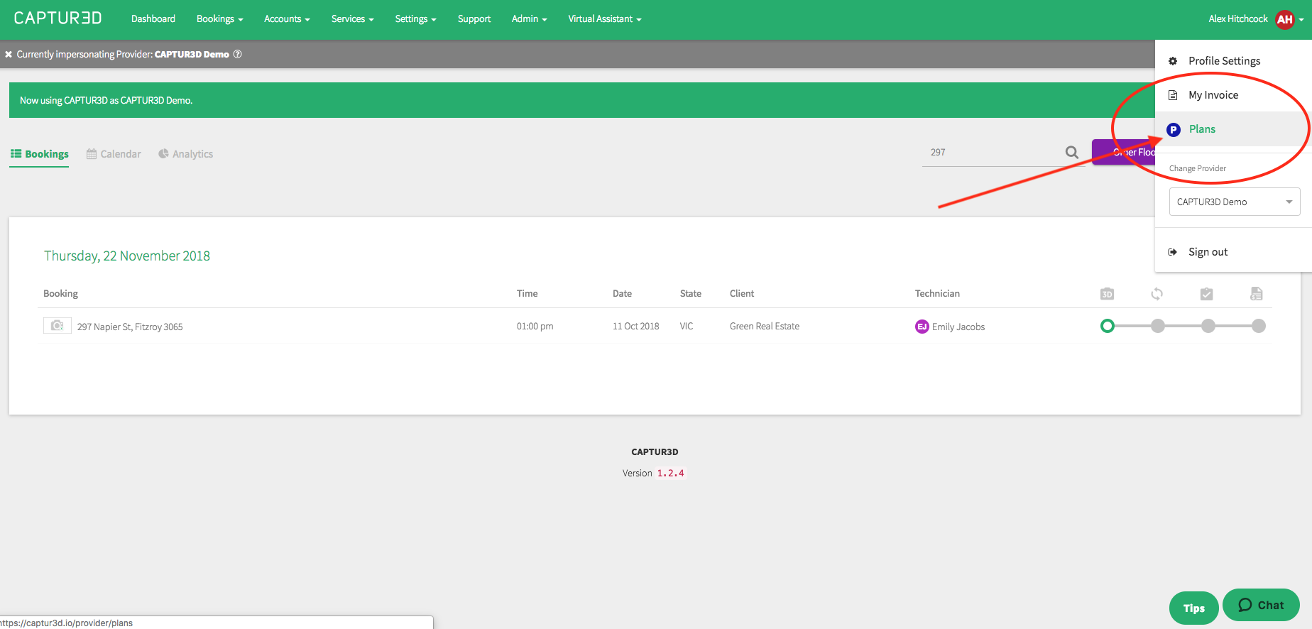Expand the Bookings menu in top navigation
The image size is (1312, 629).
pyautogui.click(x=219, y=19)
